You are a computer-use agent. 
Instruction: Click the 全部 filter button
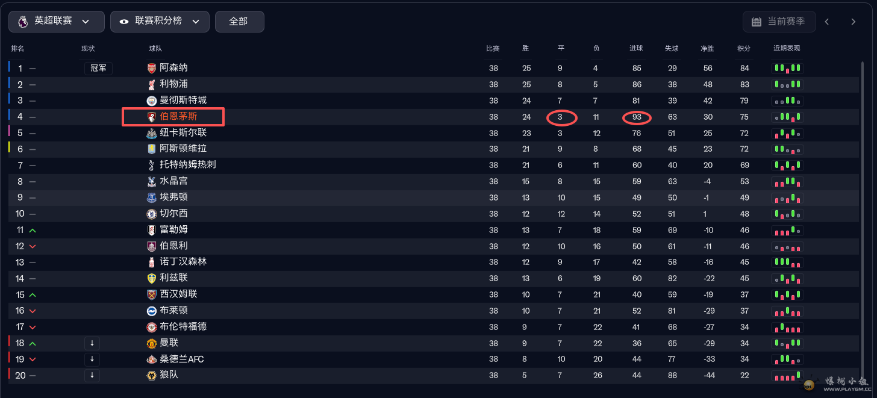pyautogui.click(x=239, y=22)
